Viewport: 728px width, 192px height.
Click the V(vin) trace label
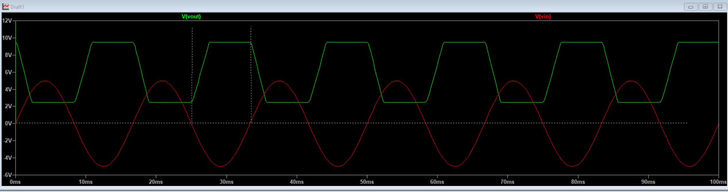click(x=543, y=16)
